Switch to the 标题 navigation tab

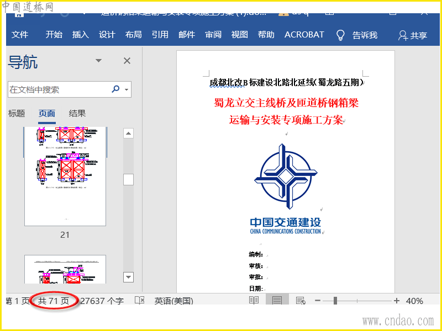17,114
